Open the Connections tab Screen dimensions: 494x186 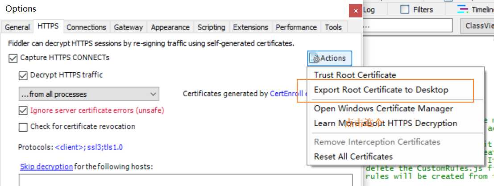click(86, 27)
